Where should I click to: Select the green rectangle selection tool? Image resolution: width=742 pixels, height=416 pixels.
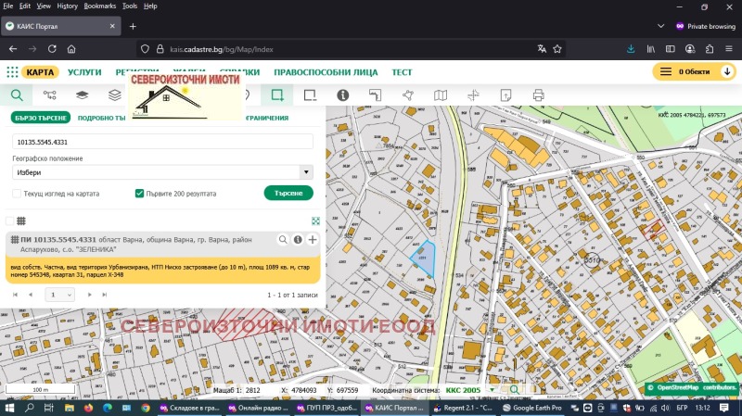(275, 95)
